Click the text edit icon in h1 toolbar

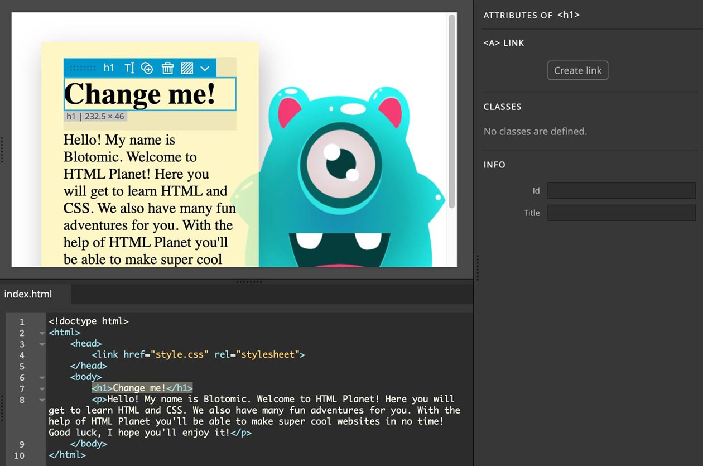click(x=129, y=68)
